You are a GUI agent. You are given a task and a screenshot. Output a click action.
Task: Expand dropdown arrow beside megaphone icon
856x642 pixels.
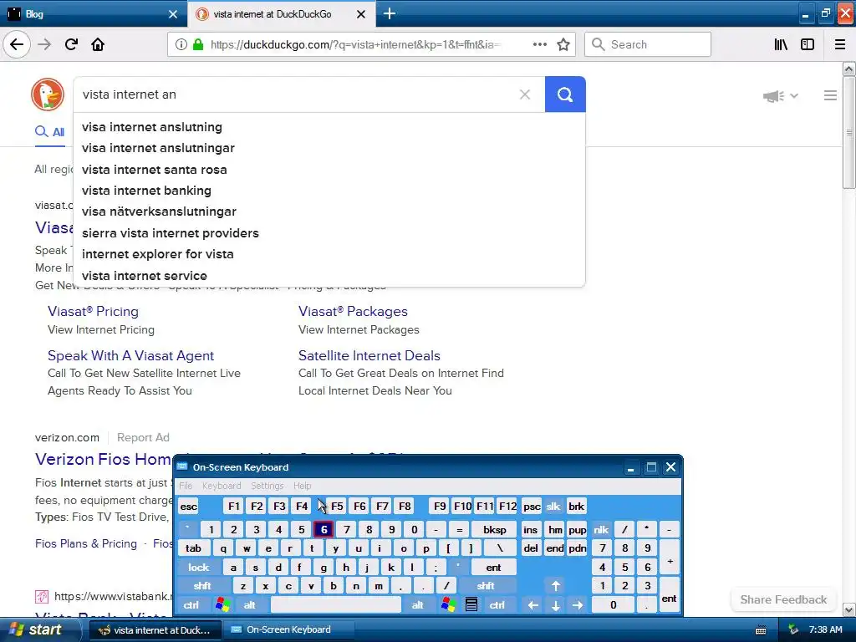click(794, 96)
